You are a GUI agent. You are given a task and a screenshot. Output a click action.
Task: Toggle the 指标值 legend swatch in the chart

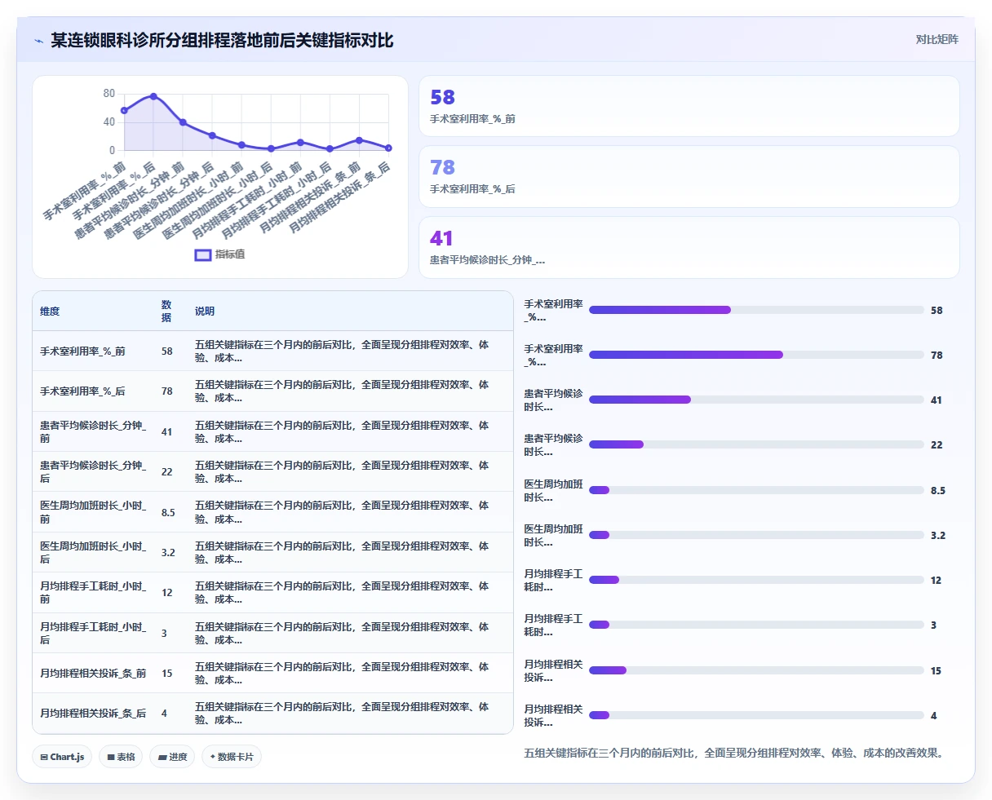(203, 254)
